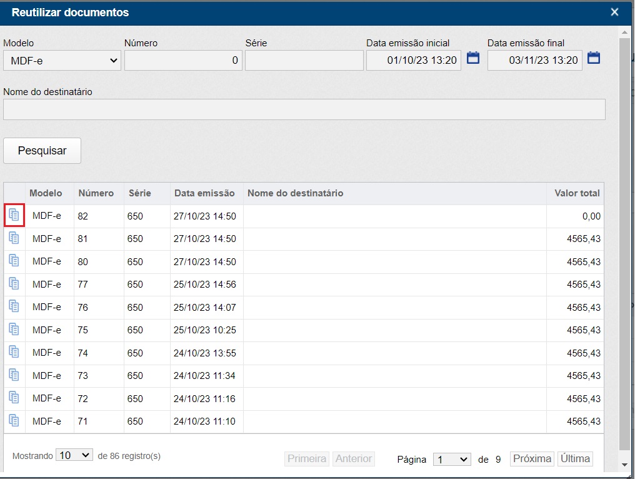Click reuse icon for MDF-e number 81
Image resolution: width=635 pixels, height=479 pixels.
point(14,238)
